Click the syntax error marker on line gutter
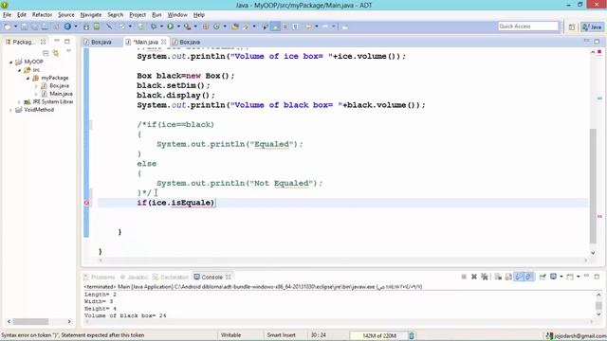Image resolution: width=607 pixels, height=341 pixels. 86,203
